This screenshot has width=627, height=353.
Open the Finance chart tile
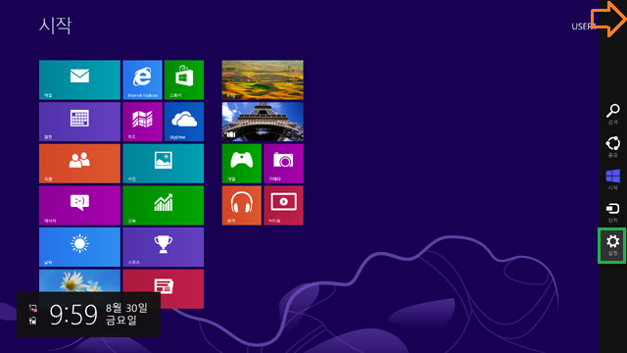pyautogui.click(x=164, y=205)
